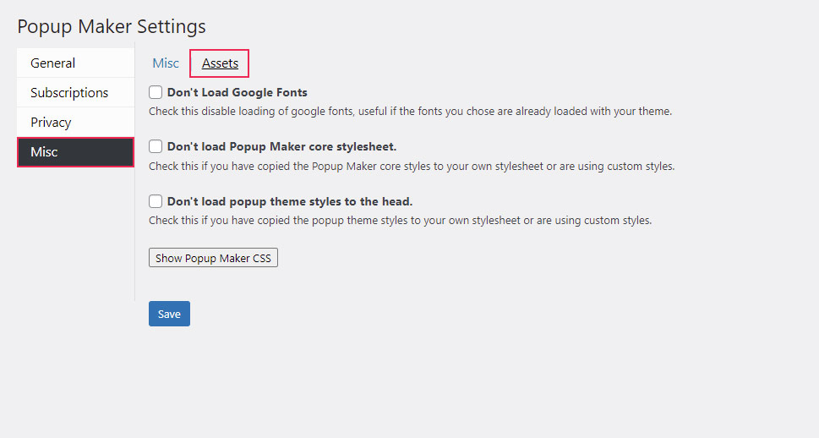Check the Popup Maker core stylesheet checkbox

pos(156,146)
